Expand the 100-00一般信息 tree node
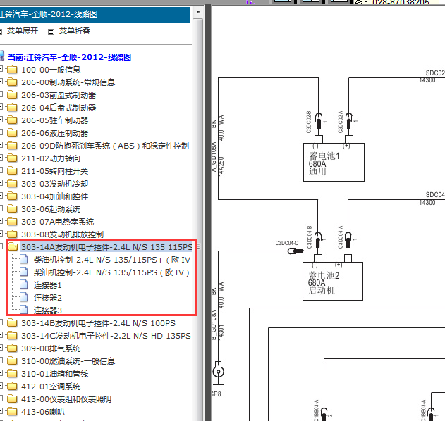445x421 pixels. (1, 68)
